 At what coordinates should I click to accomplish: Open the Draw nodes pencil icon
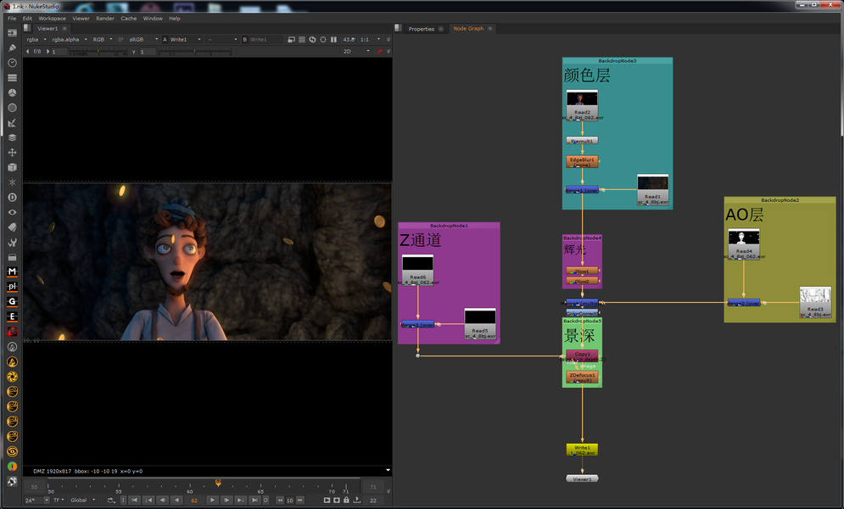(x=12, y=48)
